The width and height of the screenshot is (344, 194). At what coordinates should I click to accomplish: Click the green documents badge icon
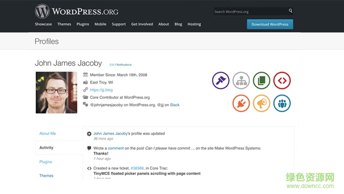click(261, 81)
